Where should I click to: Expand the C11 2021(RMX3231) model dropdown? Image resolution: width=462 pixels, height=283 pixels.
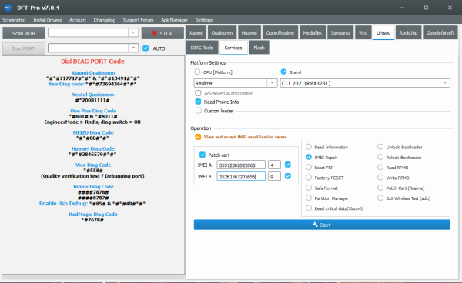(445, 83)
